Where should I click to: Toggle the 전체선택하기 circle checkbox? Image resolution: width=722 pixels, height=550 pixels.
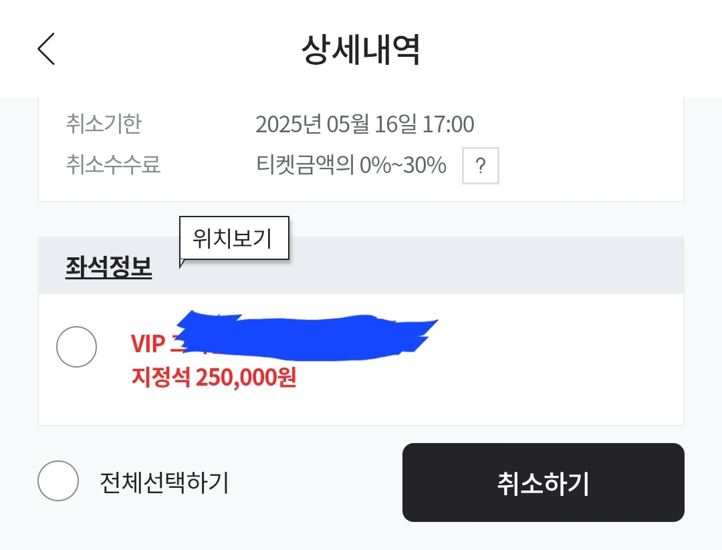[x=58, y=481]
